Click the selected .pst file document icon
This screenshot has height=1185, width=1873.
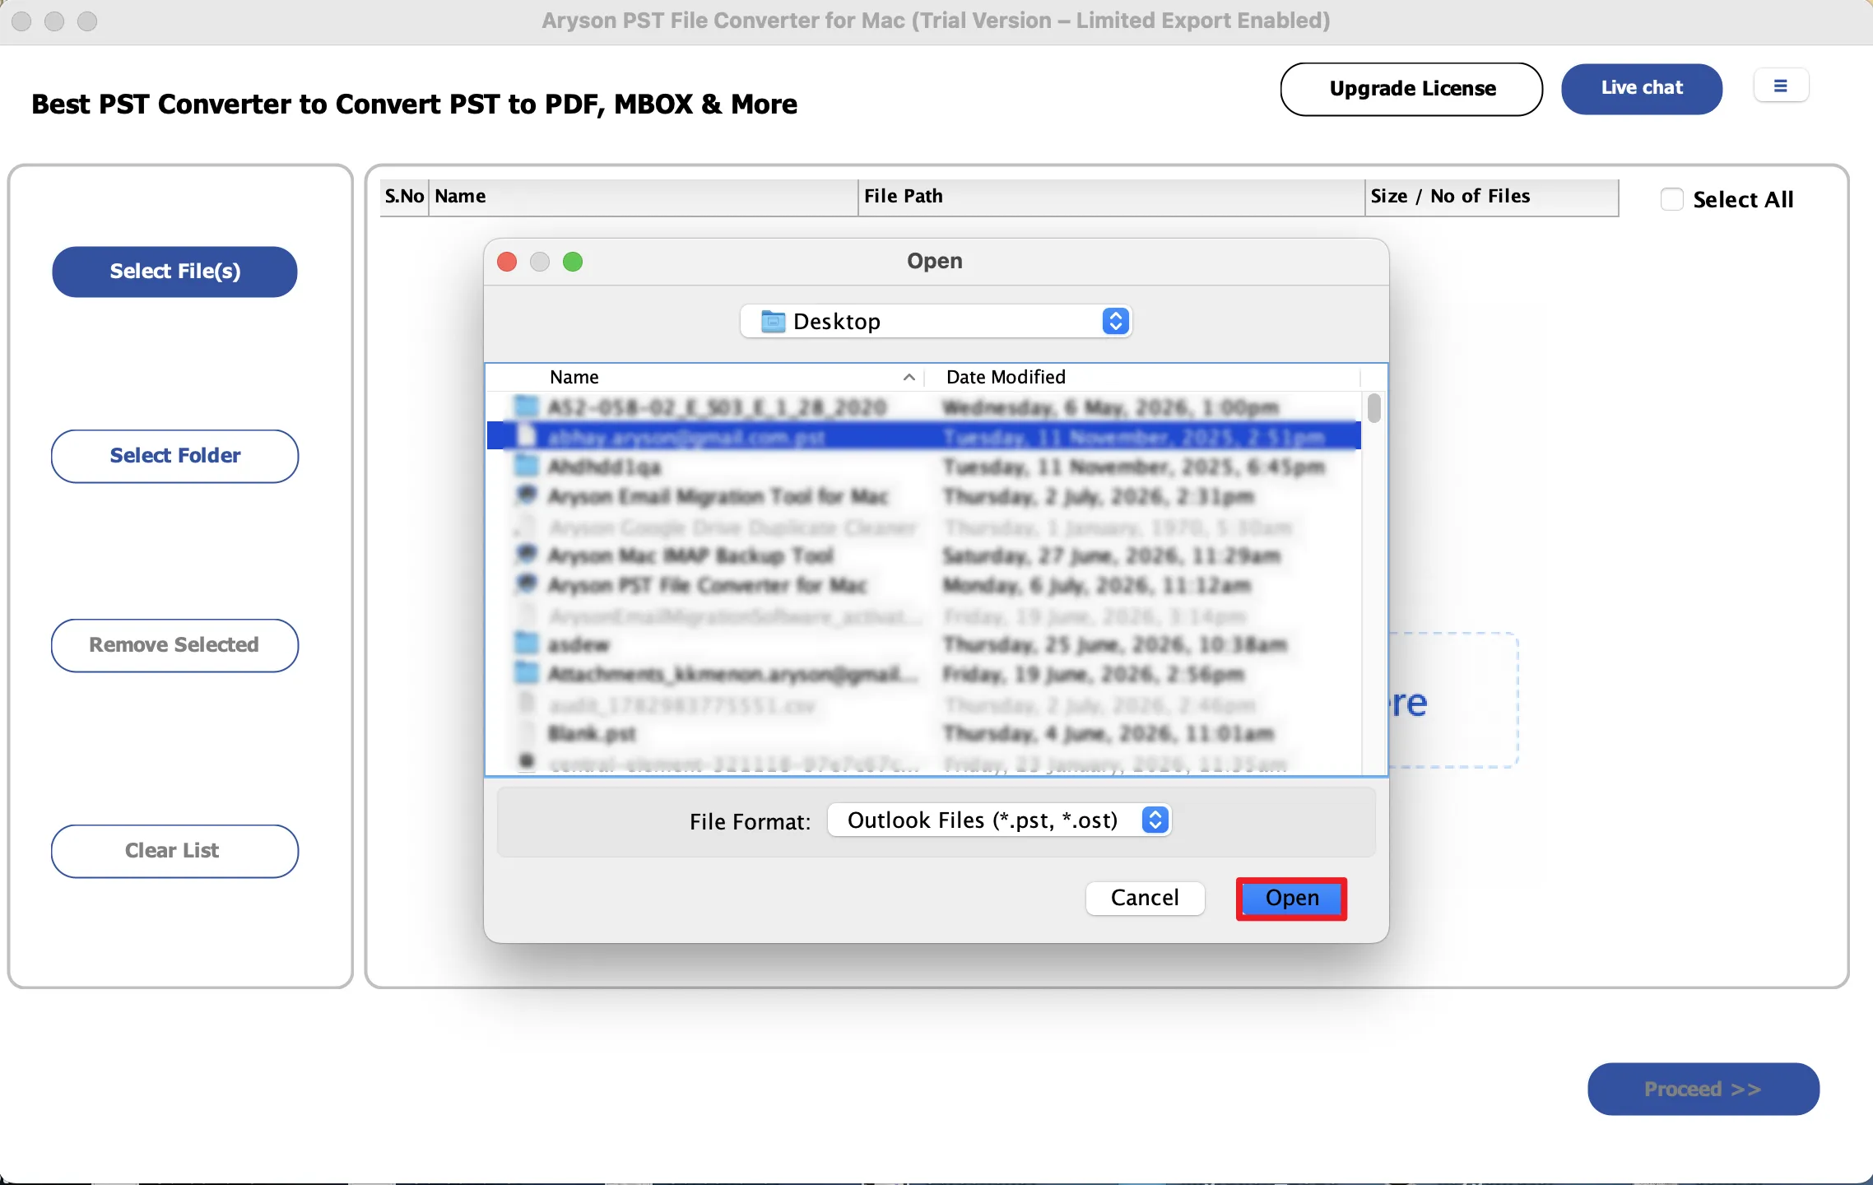526,436
